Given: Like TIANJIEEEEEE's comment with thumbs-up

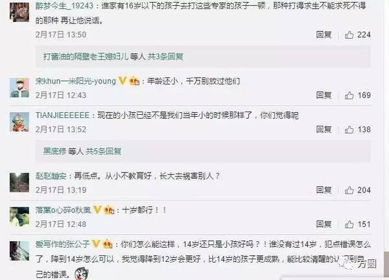Looking at the screenshot, I should [x=349, y=130].
